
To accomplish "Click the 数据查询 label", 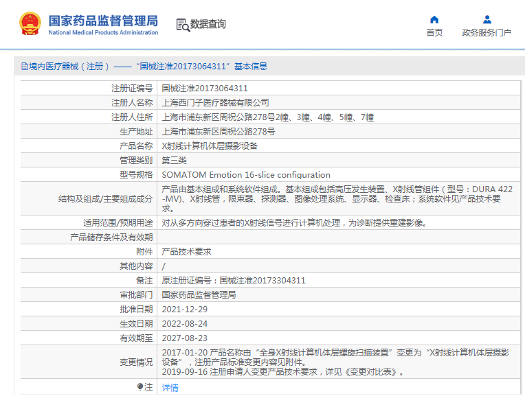I will (x=208, y=24).
